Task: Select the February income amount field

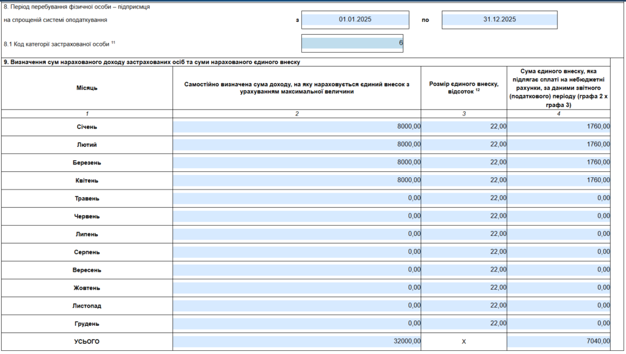Action: point(296,145)
